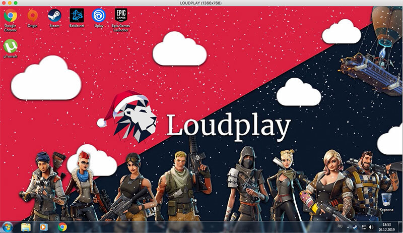Image resolution: width=403 pixels, height=233 pixels.
Task: Open the taskbar clock showing 18:53
Action: 386,227
